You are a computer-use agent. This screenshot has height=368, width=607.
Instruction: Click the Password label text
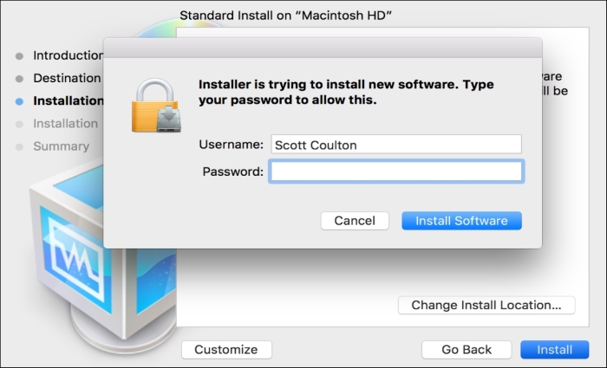pos(232,171)
